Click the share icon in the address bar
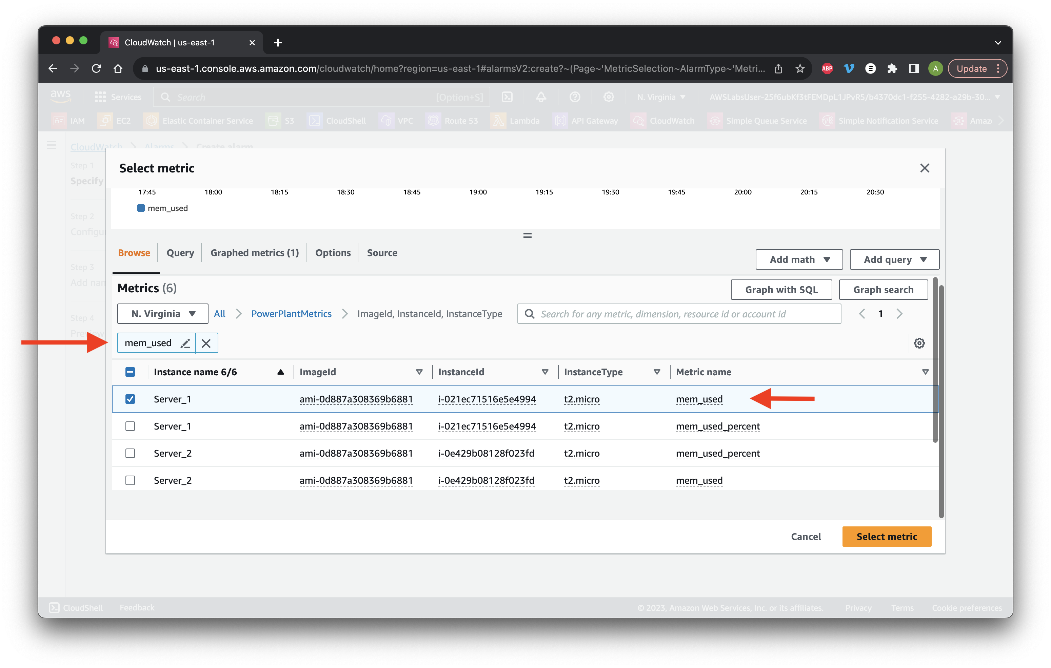 tap(778, 68)
